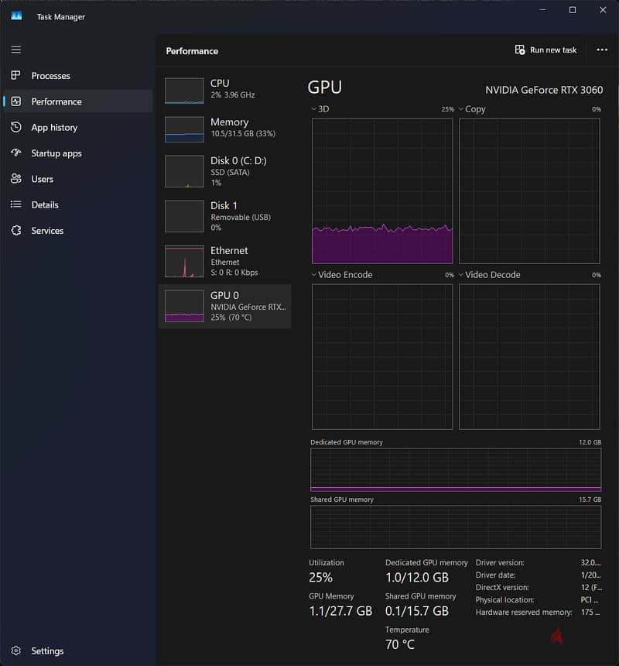Open the hamburger navigation menu
This screenshot has width=619, height=666.
click(16, 50)
